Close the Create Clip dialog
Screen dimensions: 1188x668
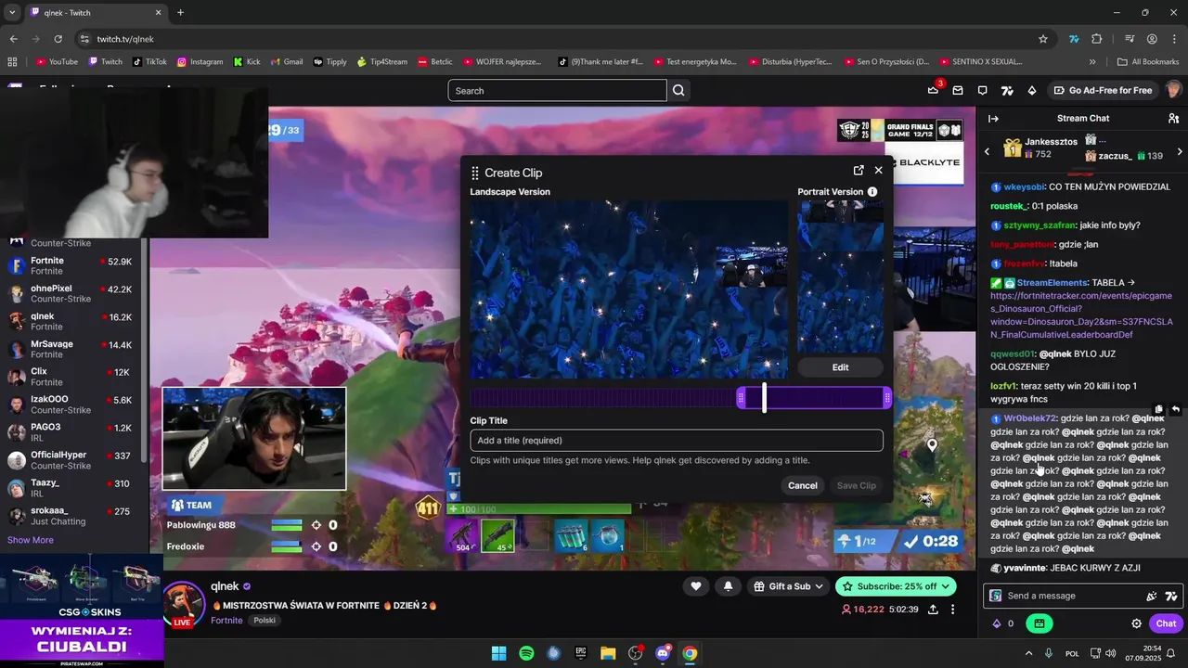[878, 171]
